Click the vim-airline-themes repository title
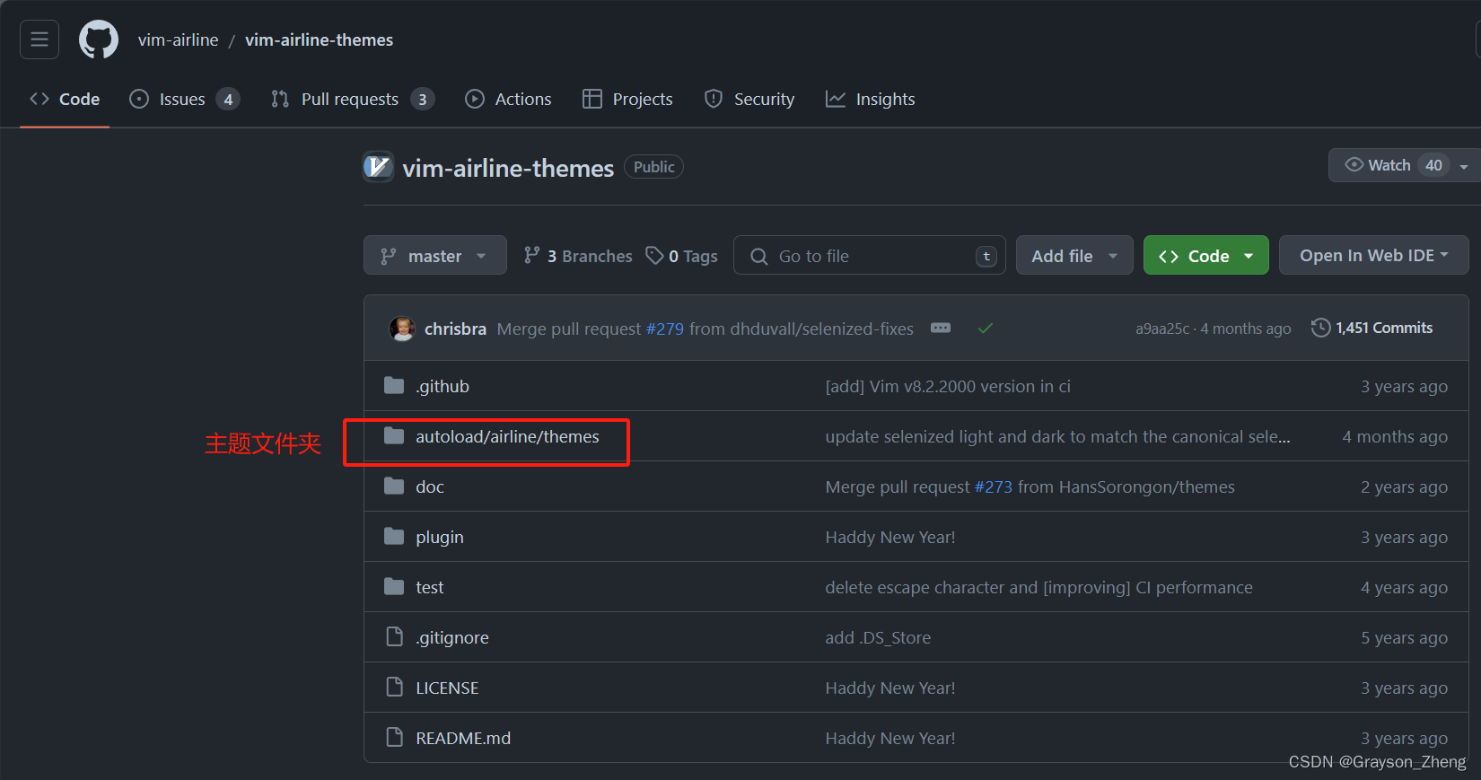Screen dimensions: 1481x780 (x=508, y=168)
